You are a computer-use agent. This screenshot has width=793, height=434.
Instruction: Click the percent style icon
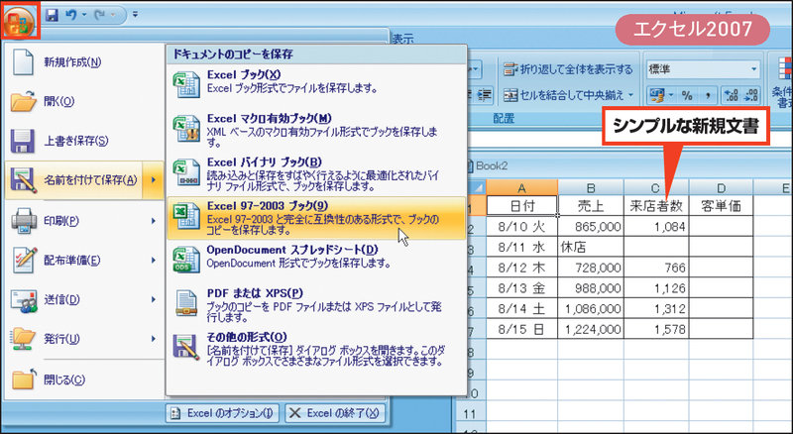[687, 95]
